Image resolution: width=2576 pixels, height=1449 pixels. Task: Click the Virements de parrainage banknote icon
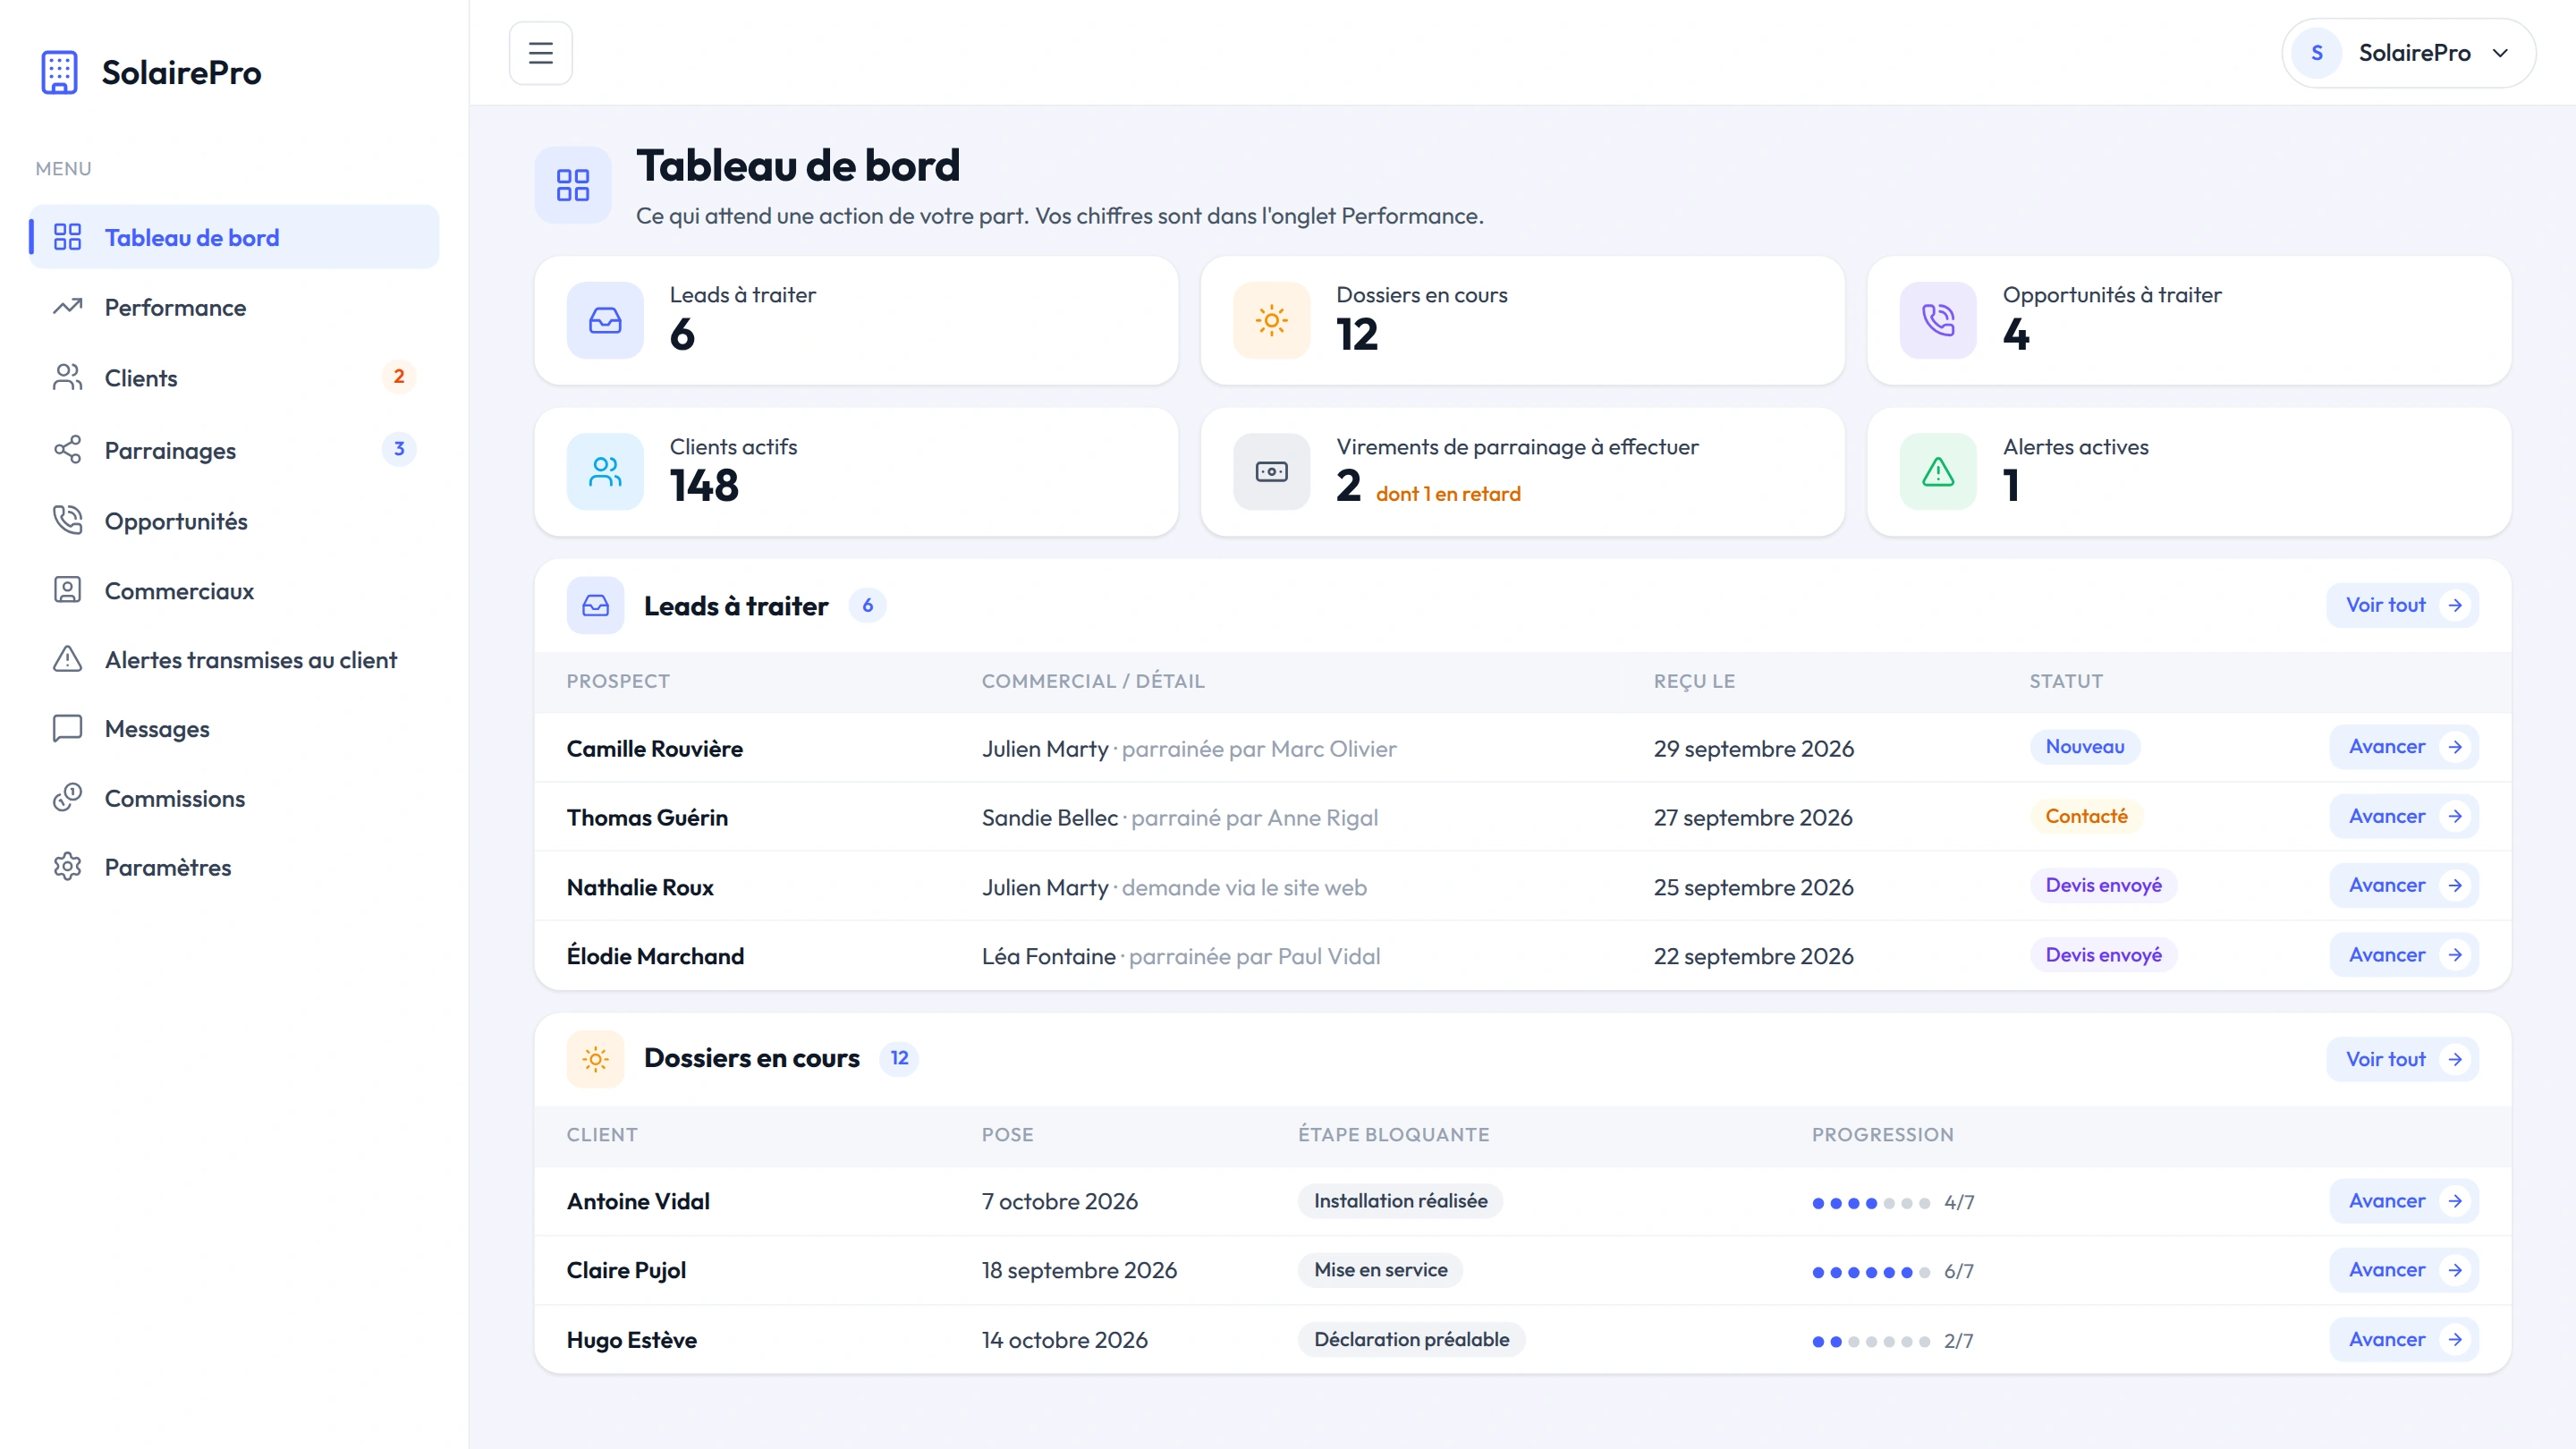1271,472
